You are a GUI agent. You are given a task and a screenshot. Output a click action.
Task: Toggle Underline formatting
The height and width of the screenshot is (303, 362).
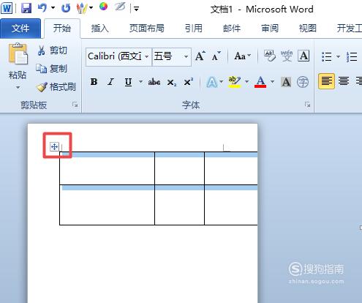[x=128, y=82]
